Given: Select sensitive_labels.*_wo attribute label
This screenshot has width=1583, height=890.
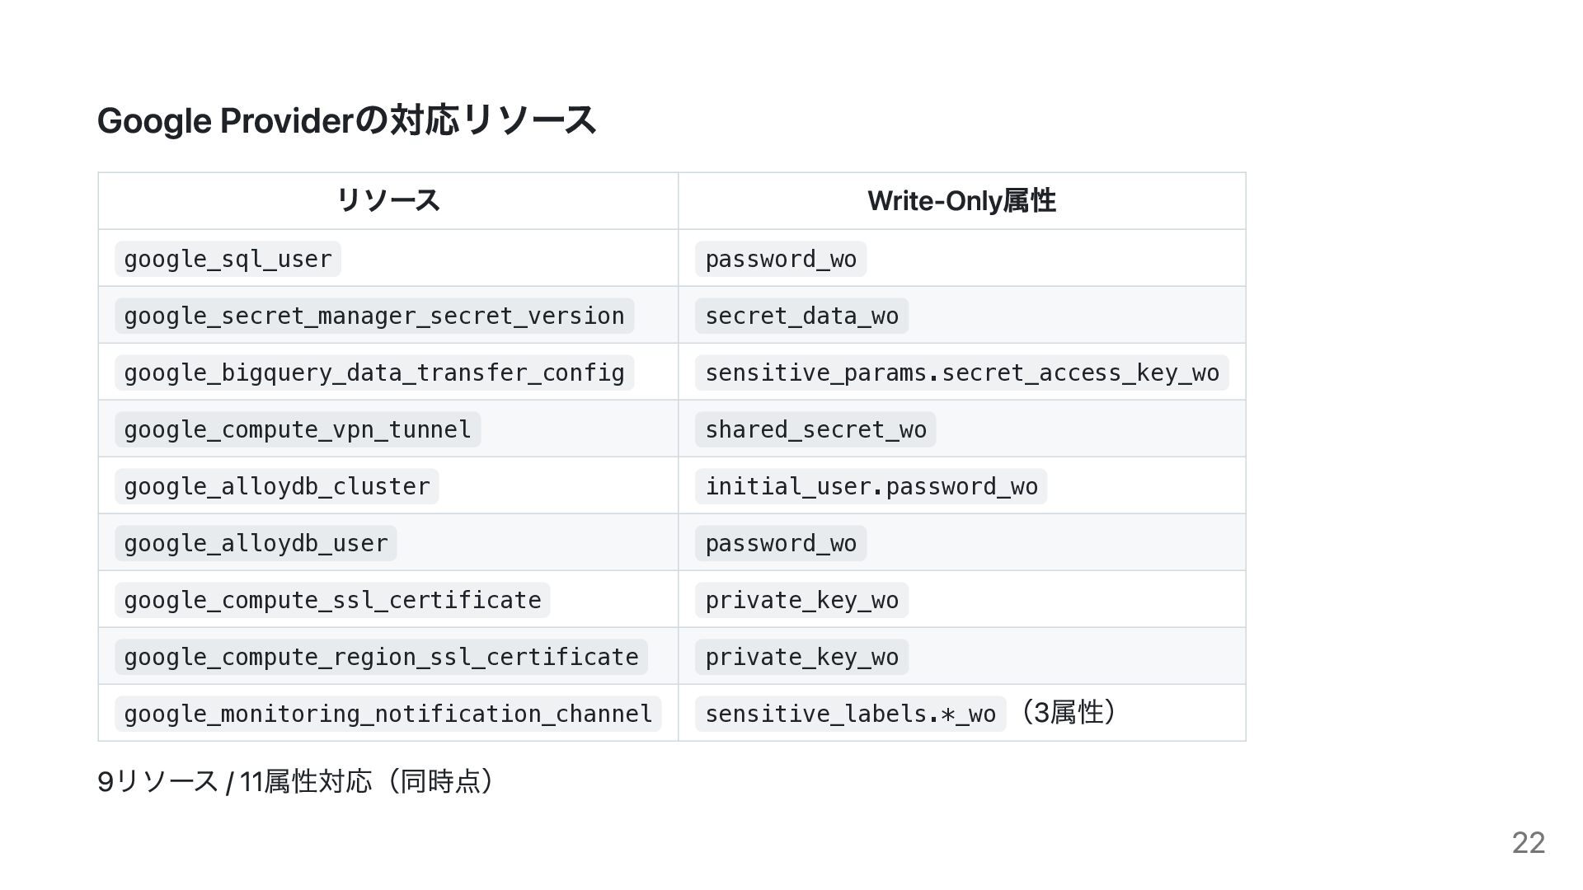Looking at the screenshot, I should [x=850, y=714].
